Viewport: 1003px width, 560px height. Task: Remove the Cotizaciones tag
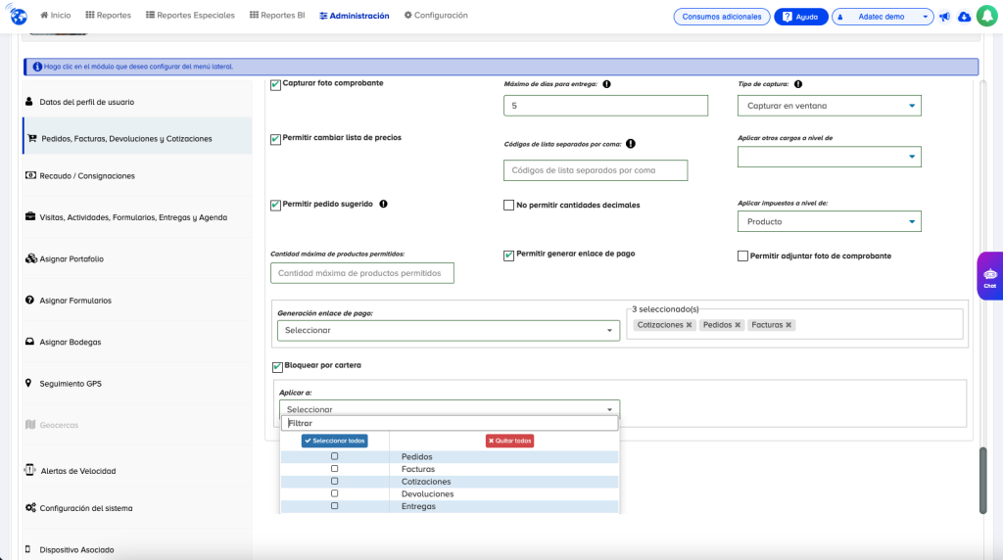click(689, 325)
